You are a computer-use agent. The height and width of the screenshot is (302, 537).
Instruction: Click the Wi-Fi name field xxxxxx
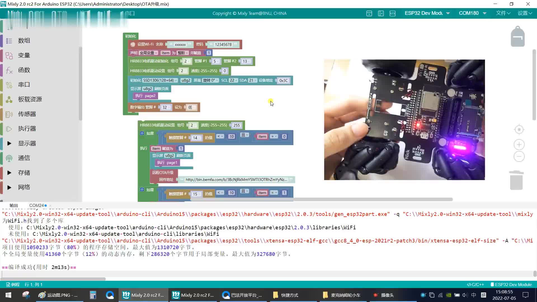point(180,44)
